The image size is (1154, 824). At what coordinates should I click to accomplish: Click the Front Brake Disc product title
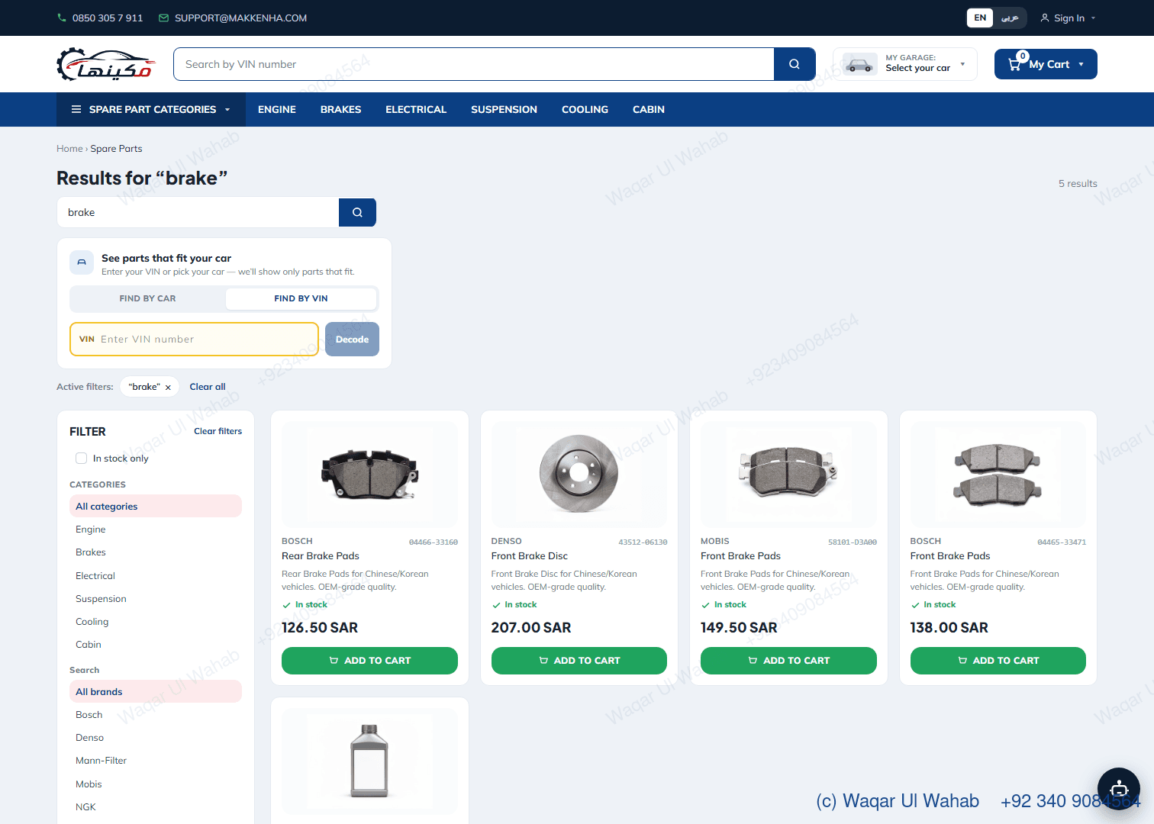coord(530,556)
